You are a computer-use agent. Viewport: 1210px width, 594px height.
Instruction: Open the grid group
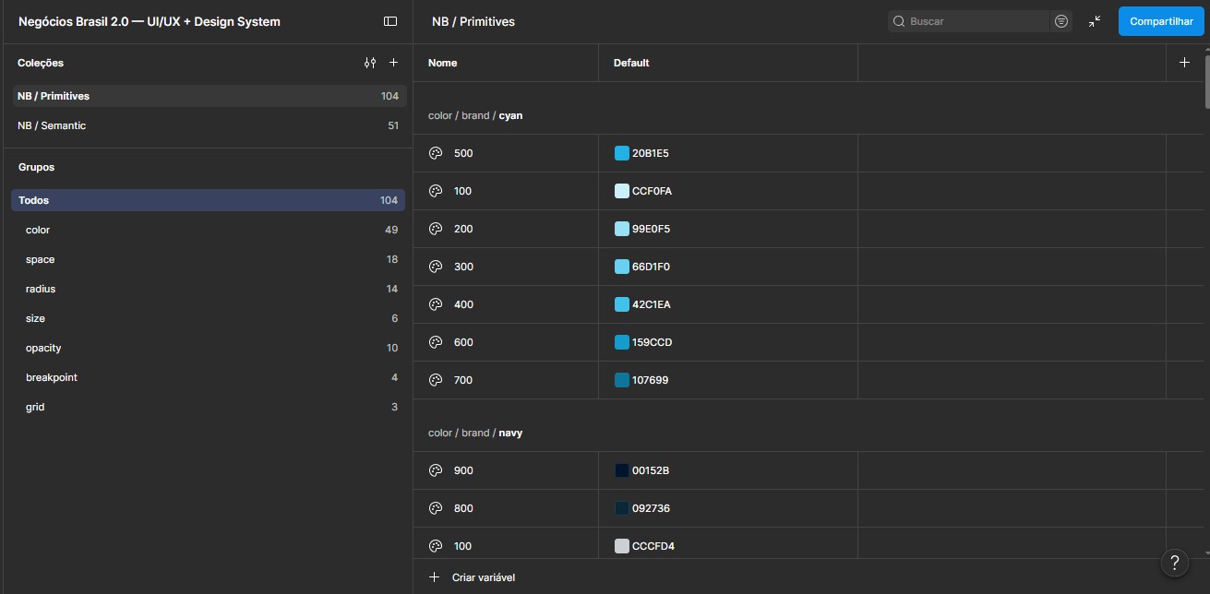tap(209, 407)
